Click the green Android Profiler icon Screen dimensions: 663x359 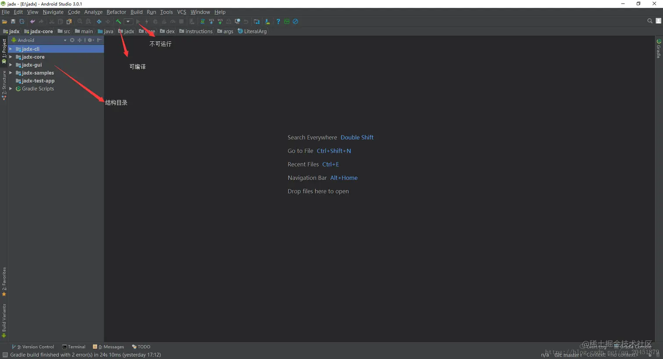coord(287,21)
